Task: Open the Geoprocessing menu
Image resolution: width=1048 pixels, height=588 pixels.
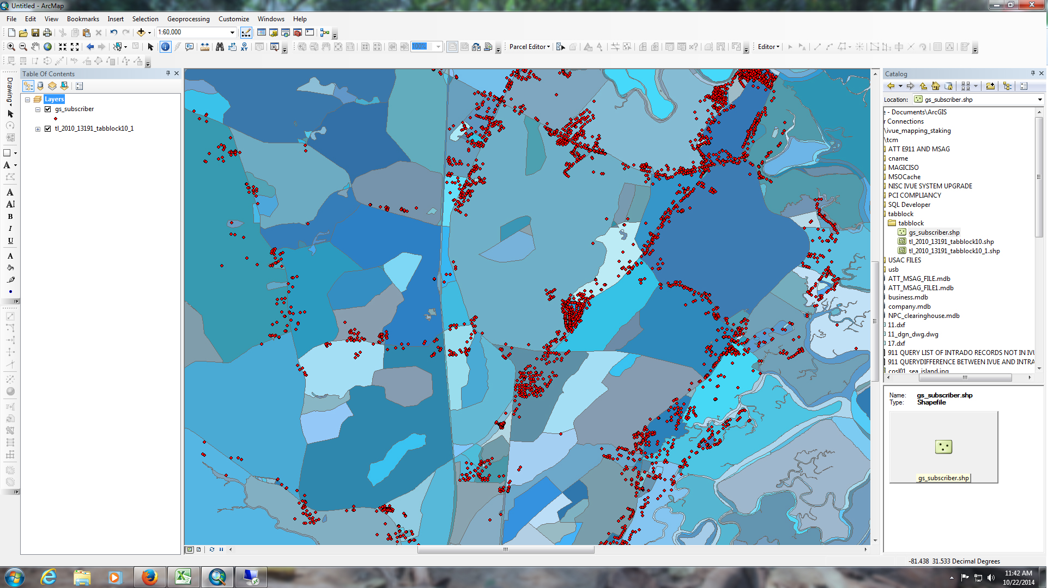Action: tap(188, 19)
